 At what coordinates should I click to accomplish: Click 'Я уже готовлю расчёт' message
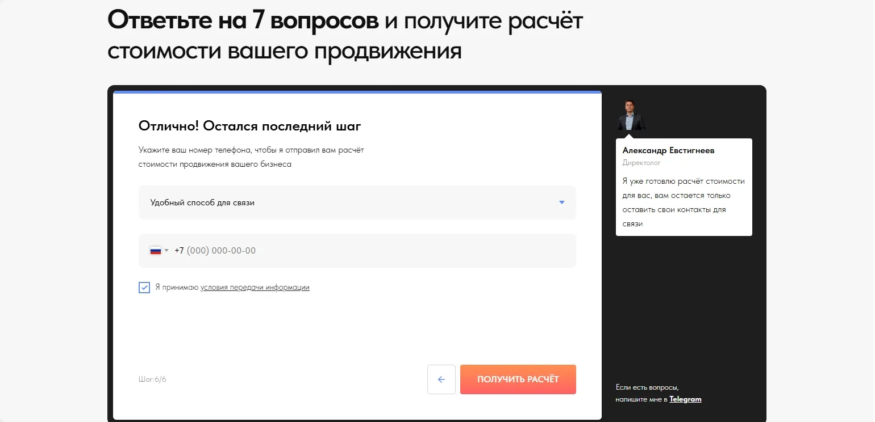tap(684, 202)
